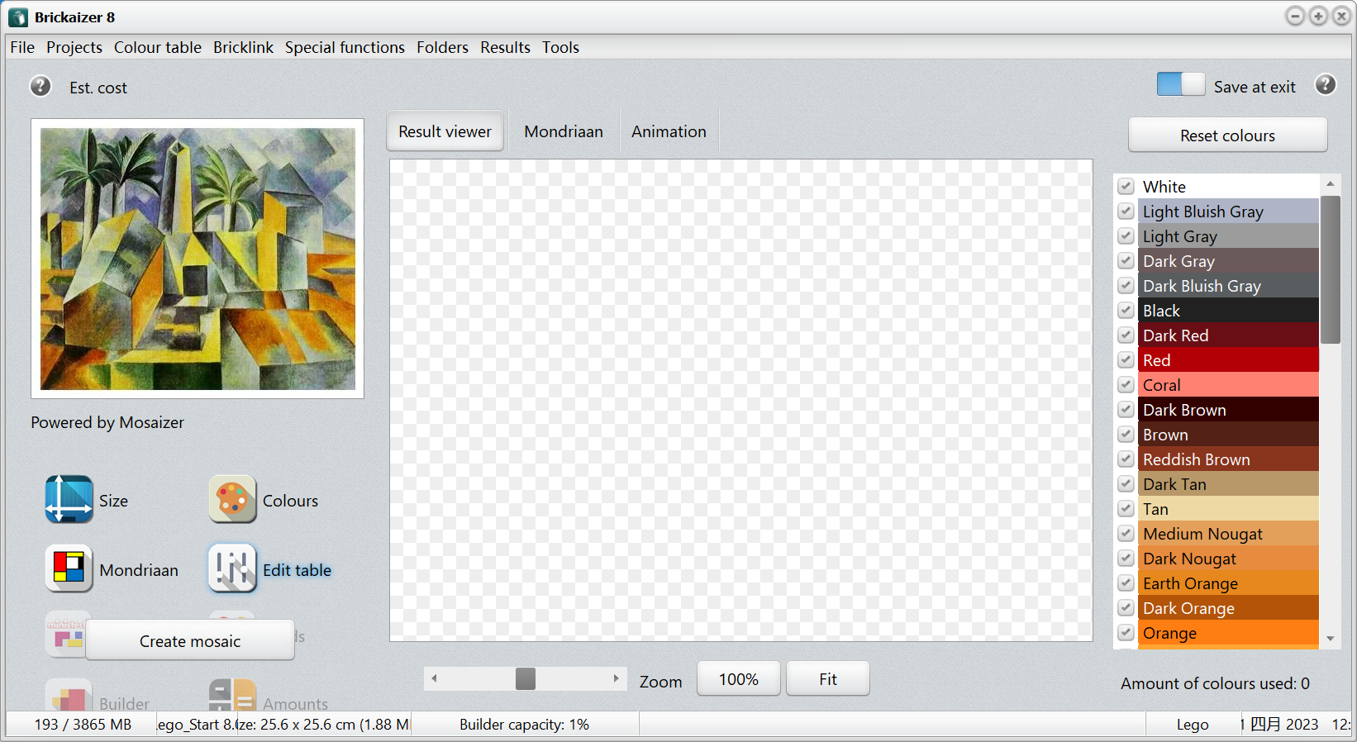
Task: Uncheck the Light Bluish Gray checkbox
Action: [1126, 212]
